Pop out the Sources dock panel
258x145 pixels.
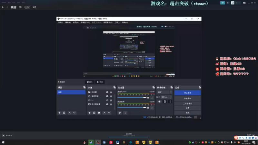(x=114, y=88)
